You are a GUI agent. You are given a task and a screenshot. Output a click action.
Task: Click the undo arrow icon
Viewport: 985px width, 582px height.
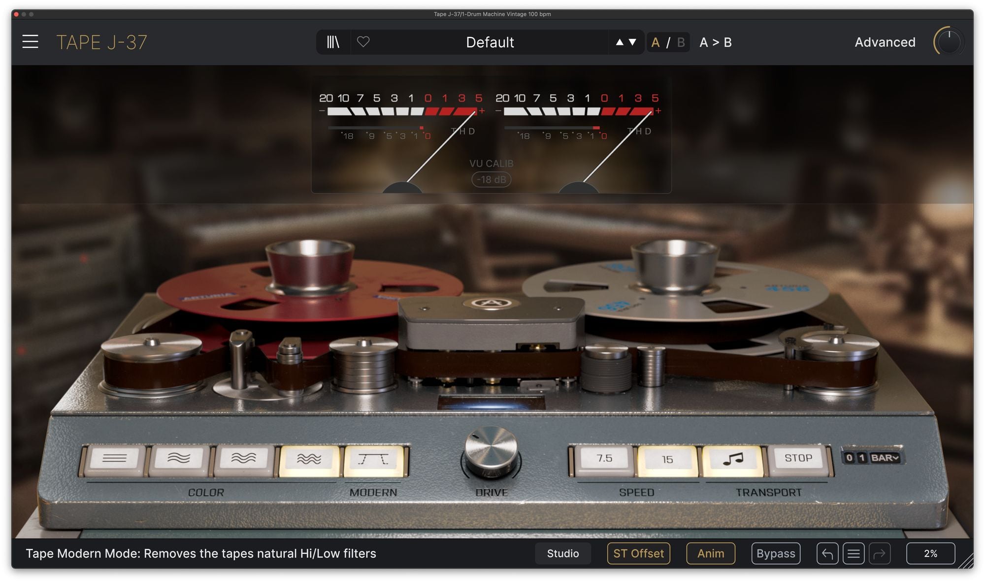[827, 553]
